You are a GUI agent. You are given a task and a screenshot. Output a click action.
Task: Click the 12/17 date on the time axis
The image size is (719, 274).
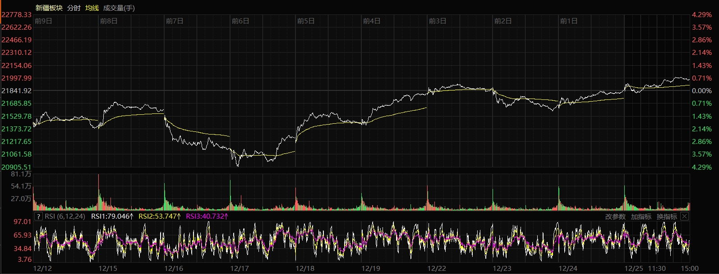pyautogui.click(x=240, y=269)
